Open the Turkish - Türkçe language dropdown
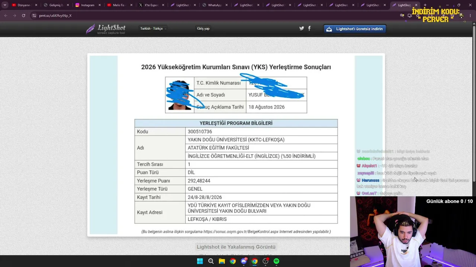This screenshot has width=476, height=267. [153, 29]
